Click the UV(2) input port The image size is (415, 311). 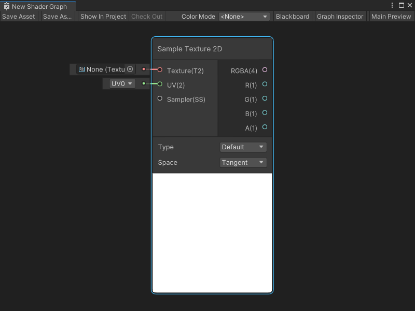tap(160, 83)
